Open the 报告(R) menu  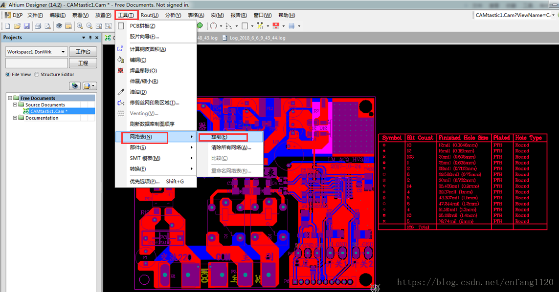coord(239,15)
